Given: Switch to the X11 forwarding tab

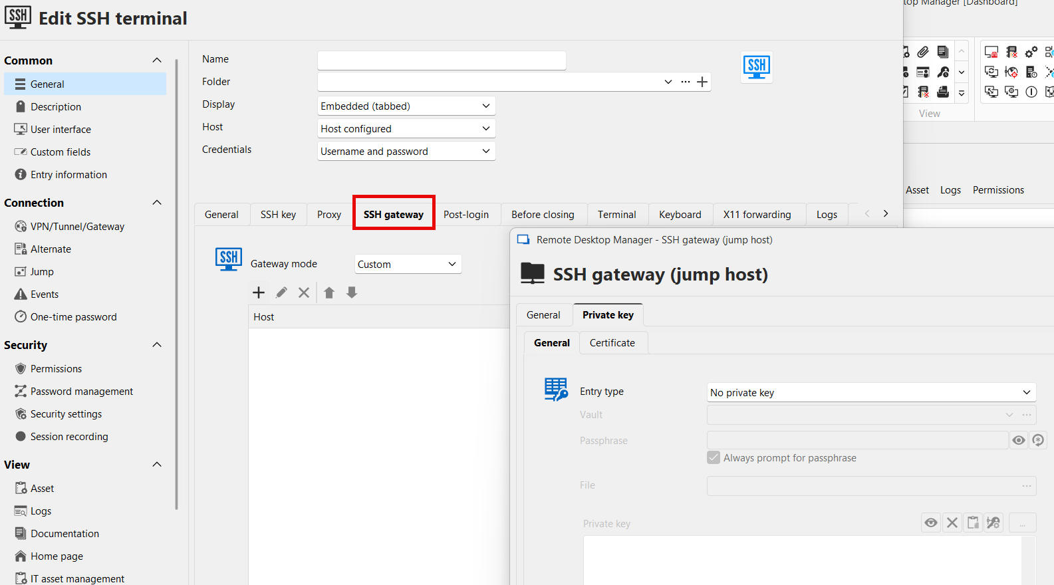Looking at the screenshot, I should (x=757, y=215).
